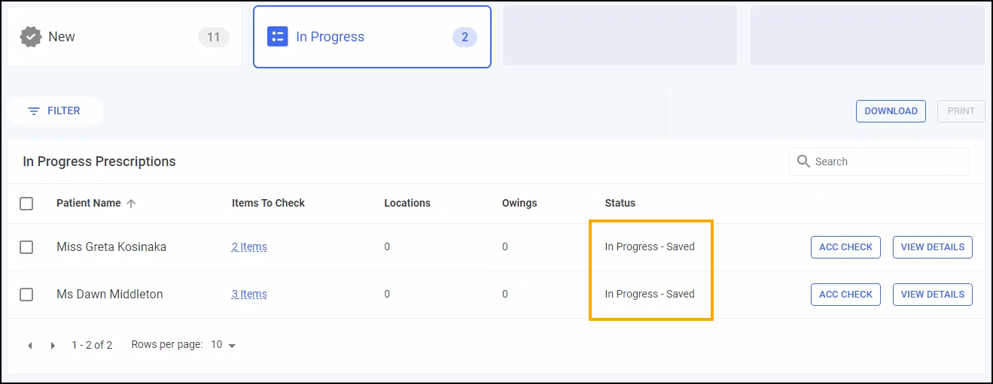Image resolution: width=993 pixels, height=384 pixels.
Task: Click VIEW DETAILS for Greta Kosinaka
Action: click(x=932, y=247)
